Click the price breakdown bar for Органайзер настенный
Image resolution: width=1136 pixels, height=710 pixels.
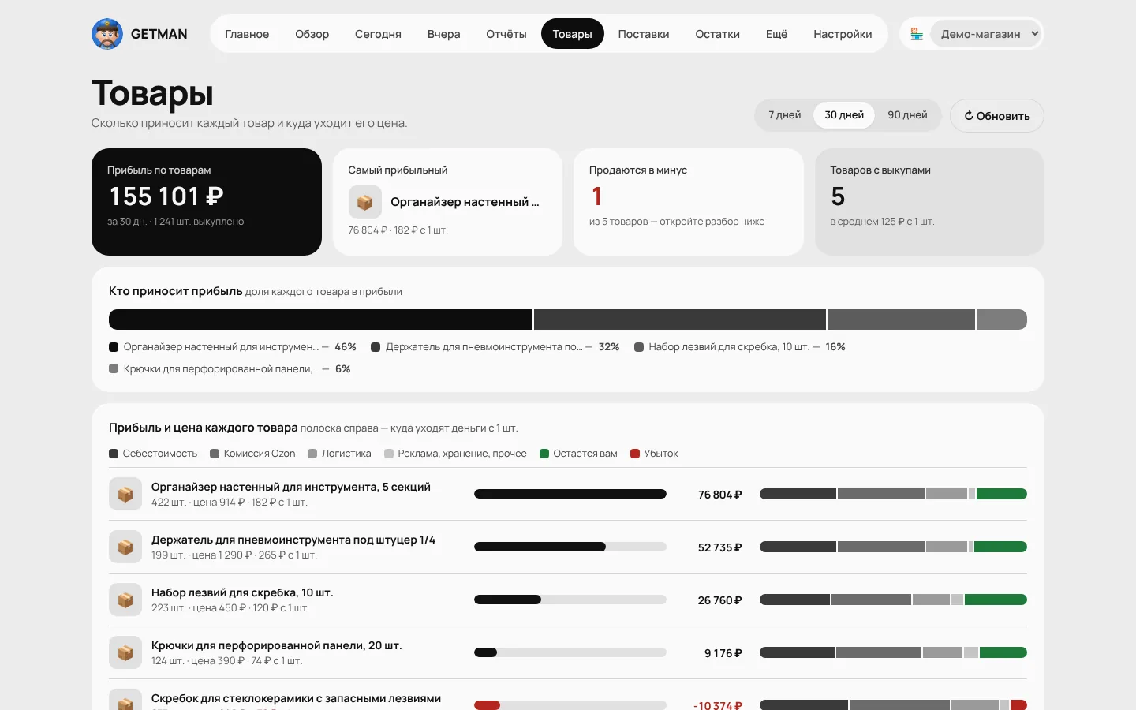pos(893,494)
